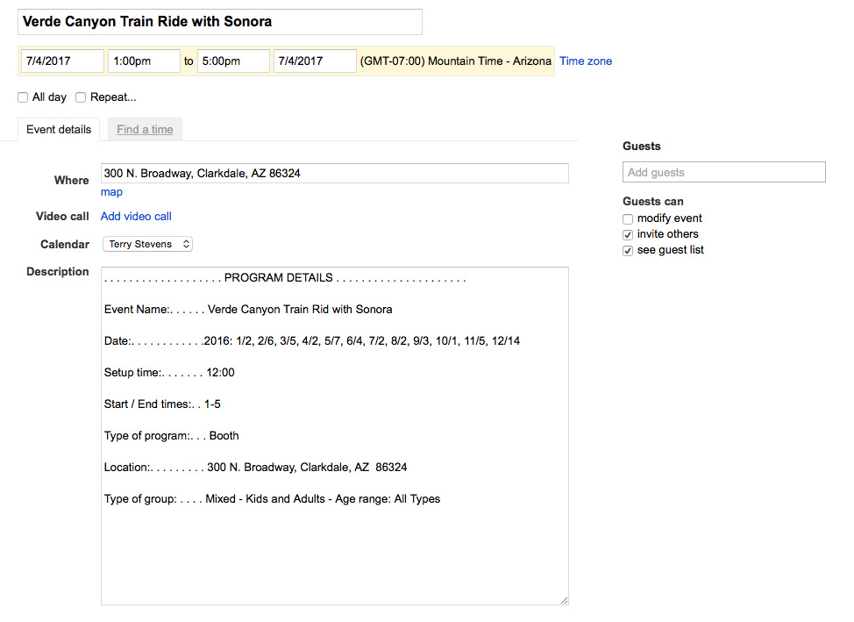Image resolution: width=854 pixels, height=622 pixels.
Task: Allow guests to modify event
Action: 628,219
